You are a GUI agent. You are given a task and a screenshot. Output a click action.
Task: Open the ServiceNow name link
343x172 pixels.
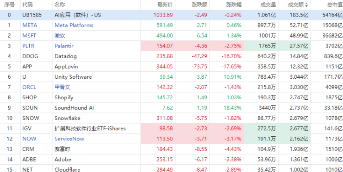[x=69, y=139]
